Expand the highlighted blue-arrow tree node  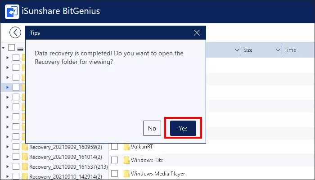tap(8, 87)
